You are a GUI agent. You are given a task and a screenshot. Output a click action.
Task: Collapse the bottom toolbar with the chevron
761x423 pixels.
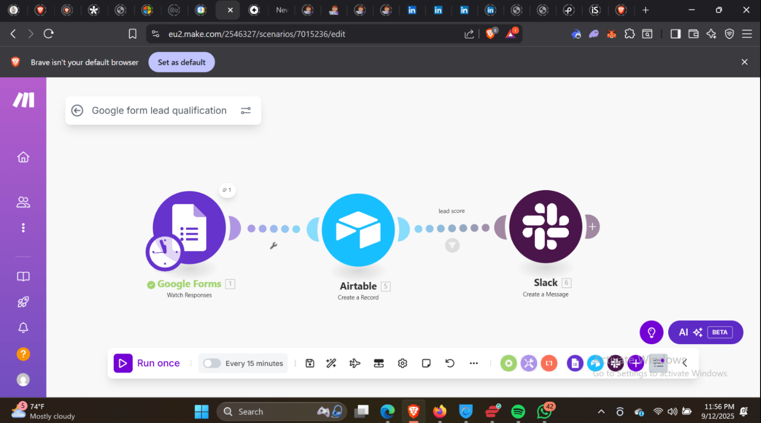pos(685,363)
